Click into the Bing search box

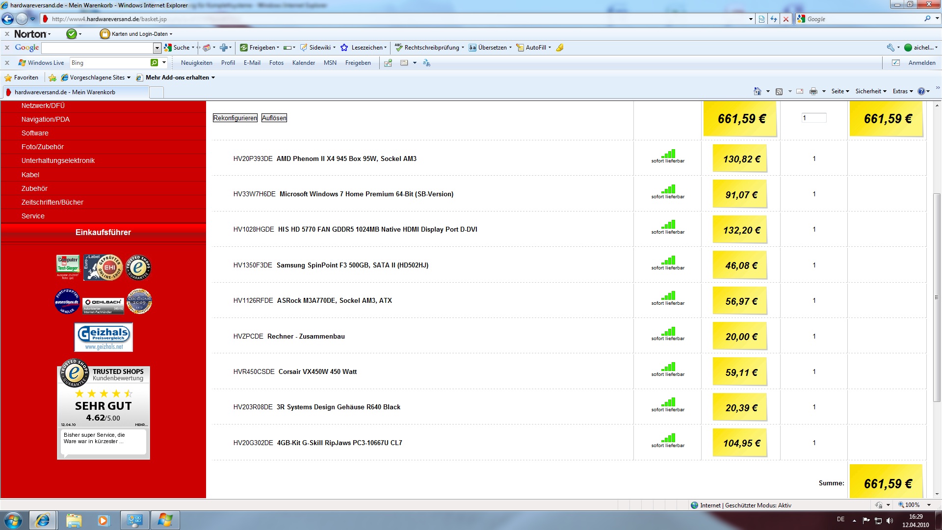[110, 63]
